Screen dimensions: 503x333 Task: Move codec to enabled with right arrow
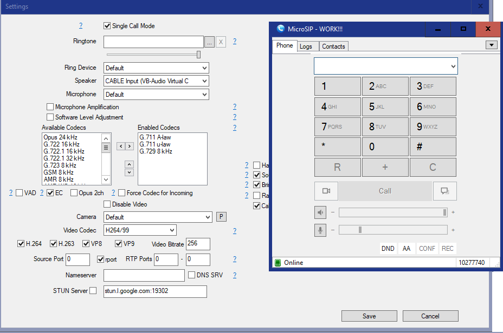(x=130, y=146)
